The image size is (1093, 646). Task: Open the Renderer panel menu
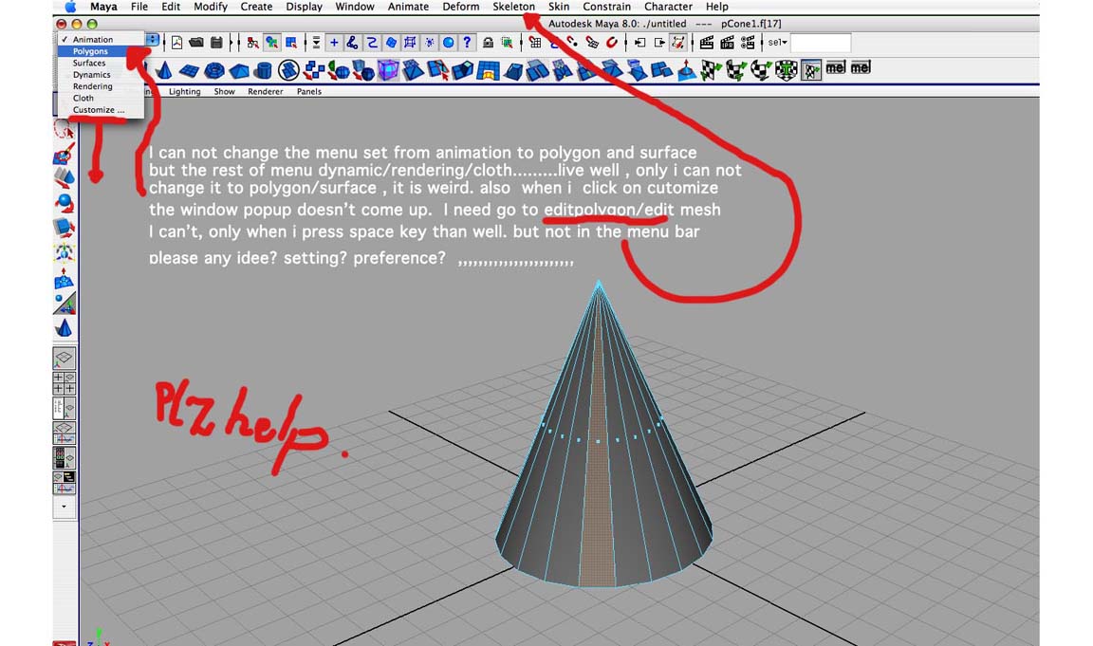click(266, 91)
